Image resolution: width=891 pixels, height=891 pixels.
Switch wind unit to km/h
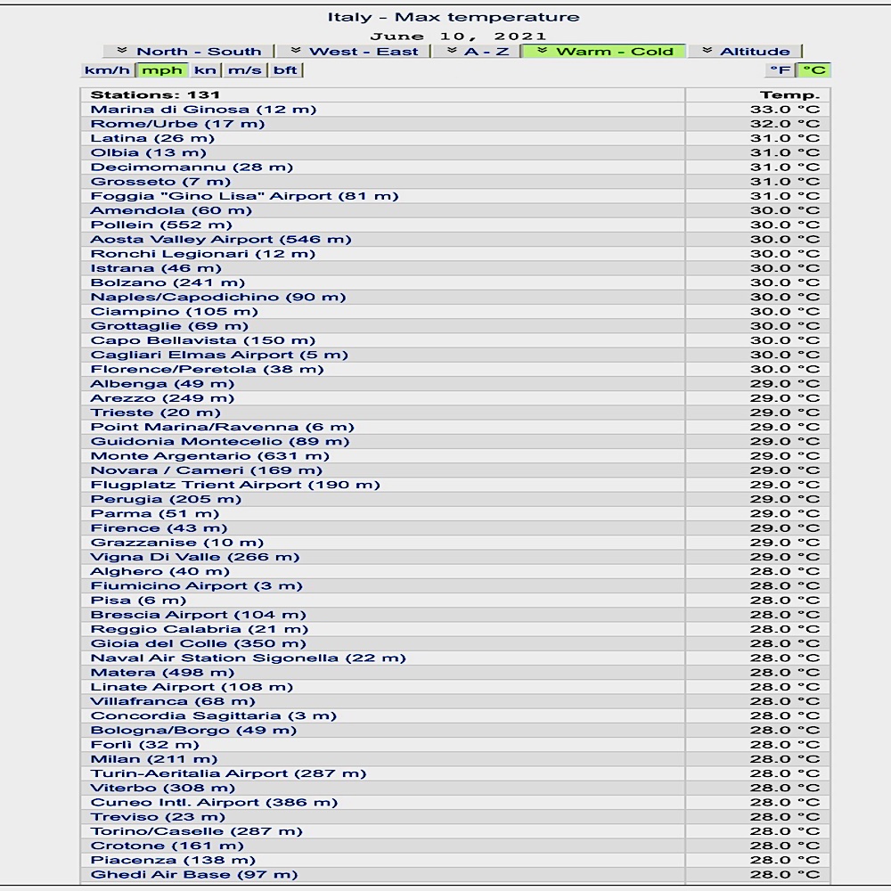click(x=107, y=70)
